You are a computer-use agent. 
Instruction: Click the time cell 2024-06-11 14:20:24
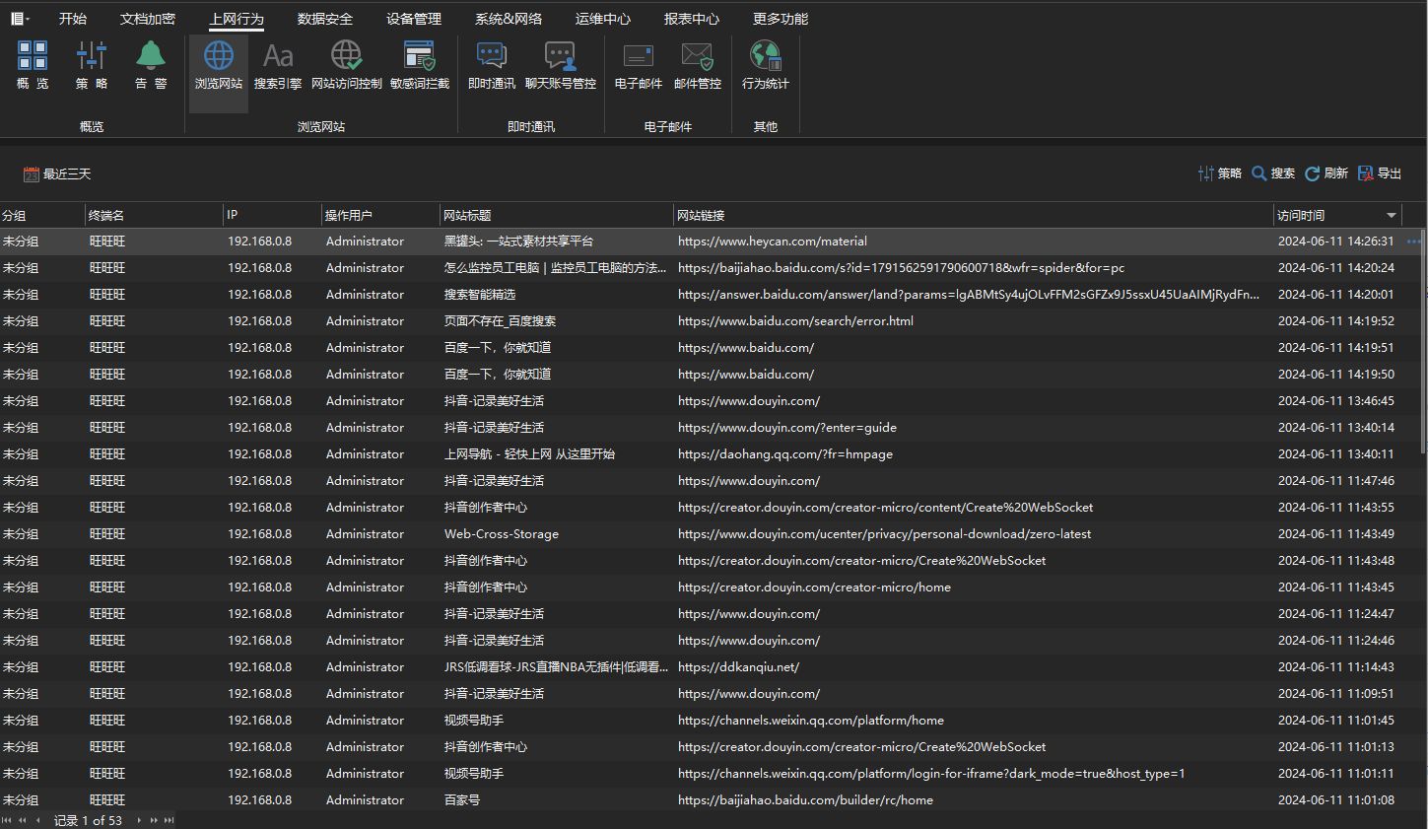coord(1336,268)
